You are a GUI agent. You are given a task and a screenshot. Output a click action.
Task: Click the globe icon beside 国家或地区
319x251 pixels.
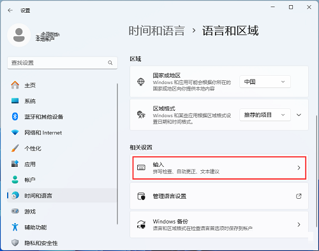point(141,82)
